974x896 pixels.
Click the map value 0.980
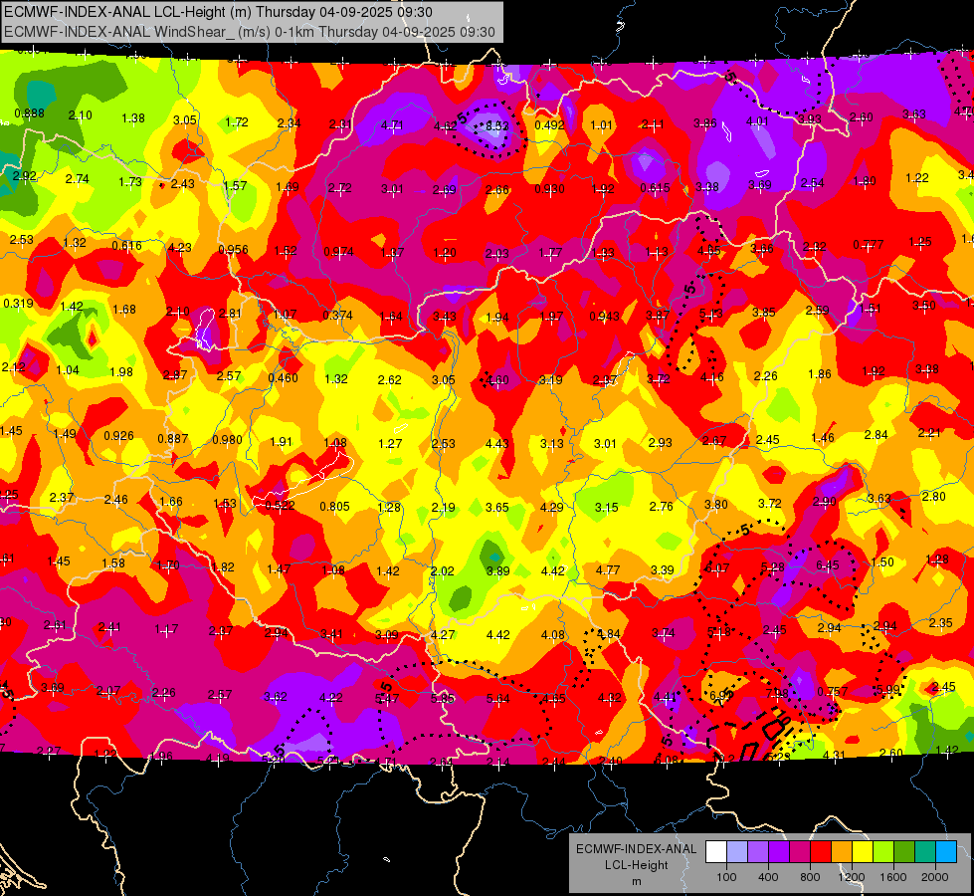pos(228,440)
